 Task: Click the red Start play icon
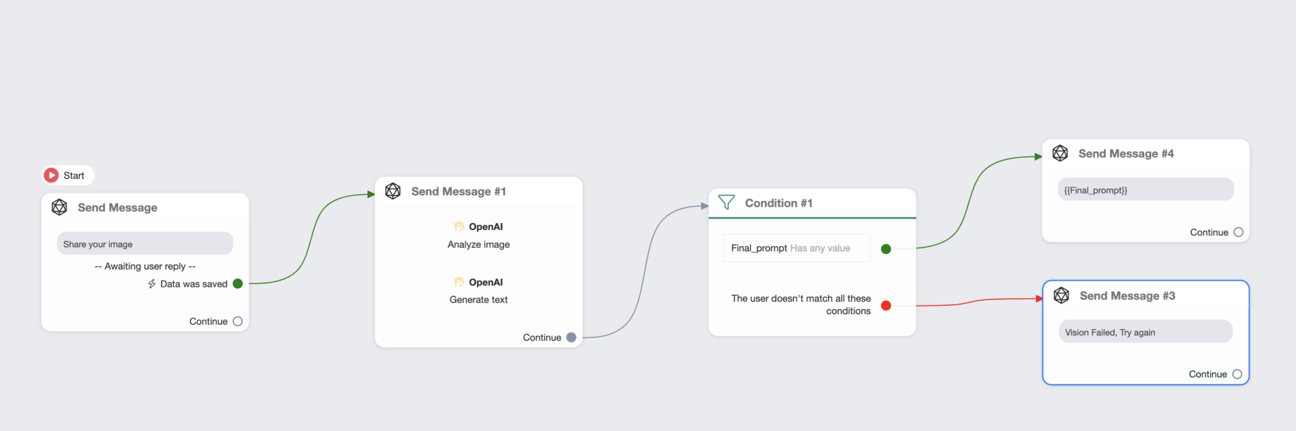pyautogui.click(x=51, y=175)
